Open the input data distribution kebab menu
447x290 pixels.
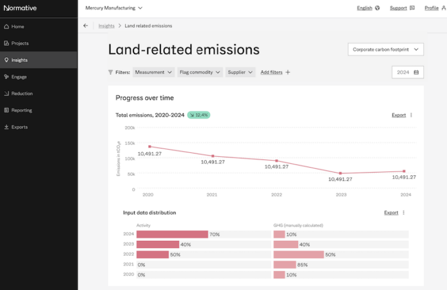click(x=404, y=213)
